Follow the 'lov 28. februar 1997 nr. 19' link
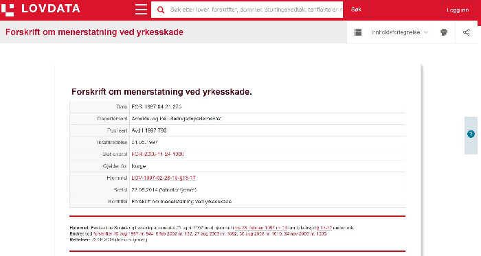The image size is (481, 256). click(x=261, y=228)
